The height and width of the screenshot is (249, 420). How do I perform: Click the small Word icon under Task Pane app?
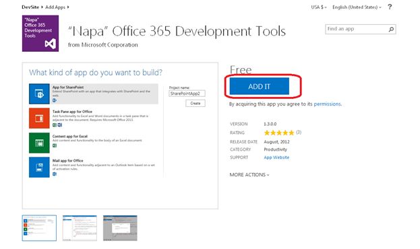tap(60, 125)
